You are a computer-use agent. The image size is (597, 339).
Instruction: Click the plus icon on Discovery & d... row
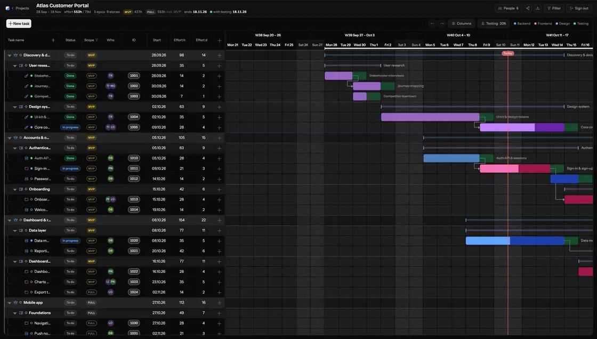click(x=219, y=55)
